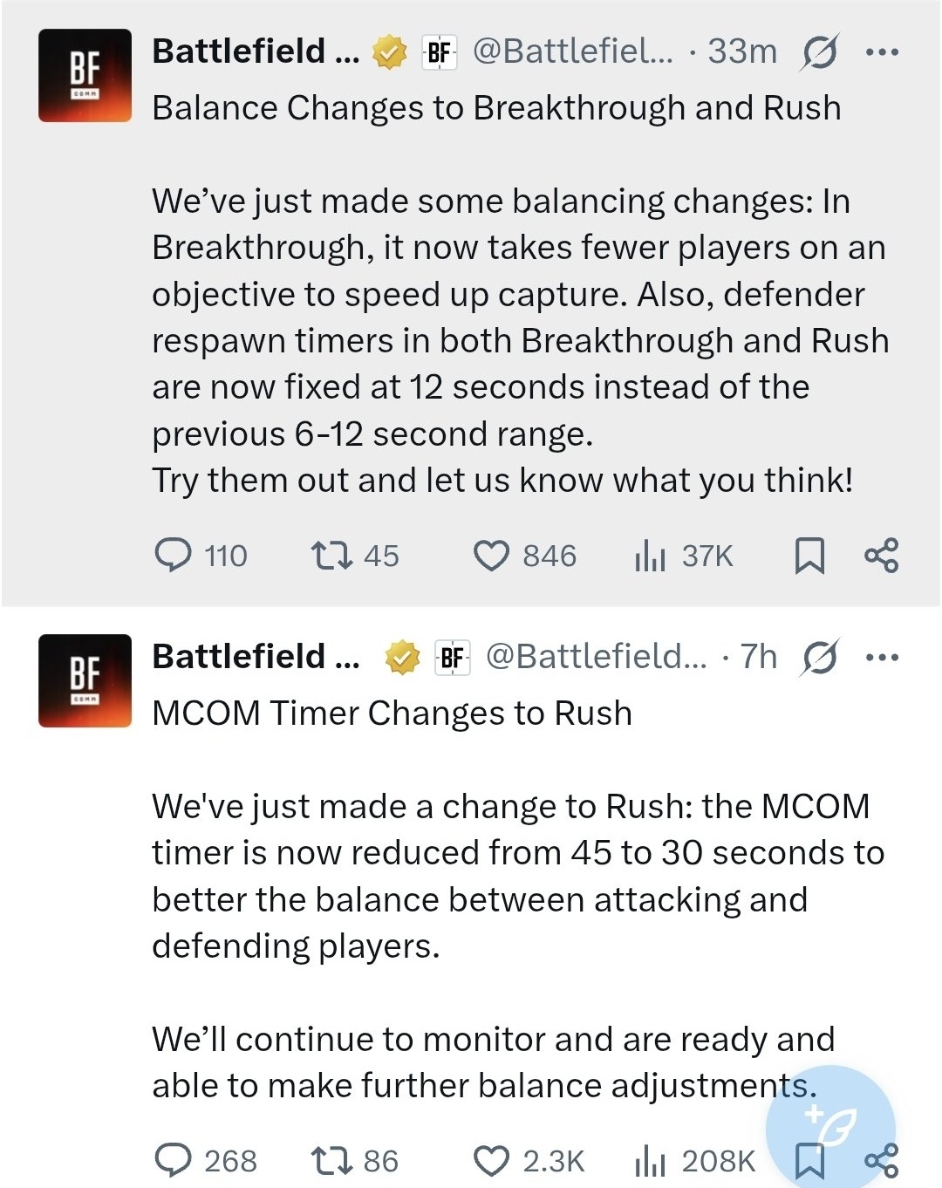Open more options on the 33m tweet
The height and width of the screenshot is (1188, 942).
[882, 52]
